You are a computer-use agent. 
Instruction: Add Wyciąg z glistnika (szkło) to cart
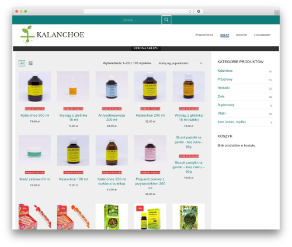pyautogui.click(x=189, y=109)
